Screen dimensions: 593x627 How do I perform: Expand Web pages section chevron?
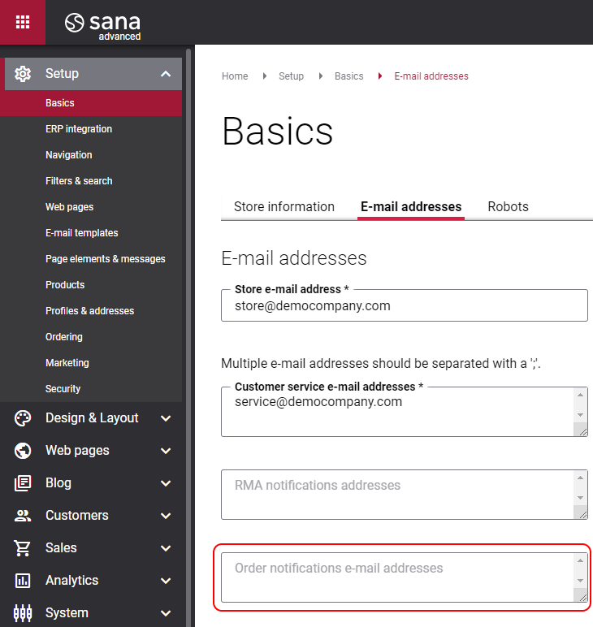click(166, 451)
